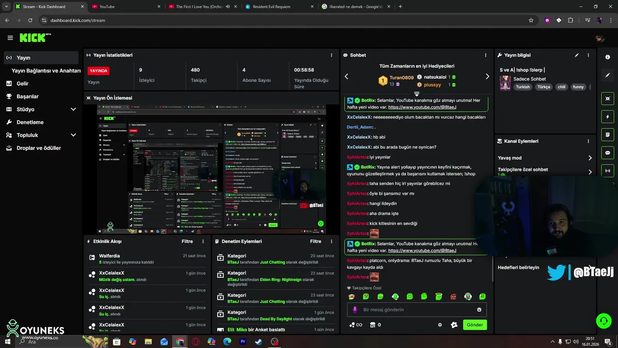Open the YouTube link in the top BotRix message
This screenshot has height=348, width=618.
click(422, 107)
